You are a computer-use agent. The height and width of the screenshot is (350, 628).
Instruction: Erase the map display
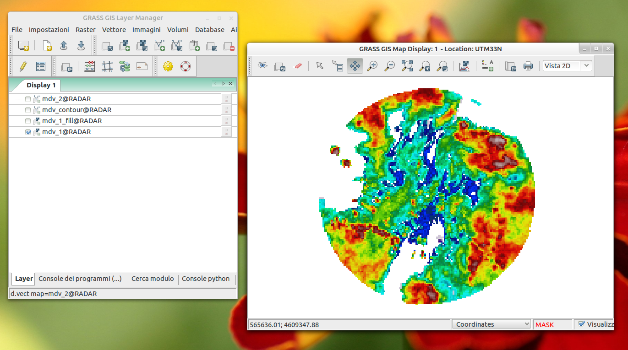coord(297,66)
